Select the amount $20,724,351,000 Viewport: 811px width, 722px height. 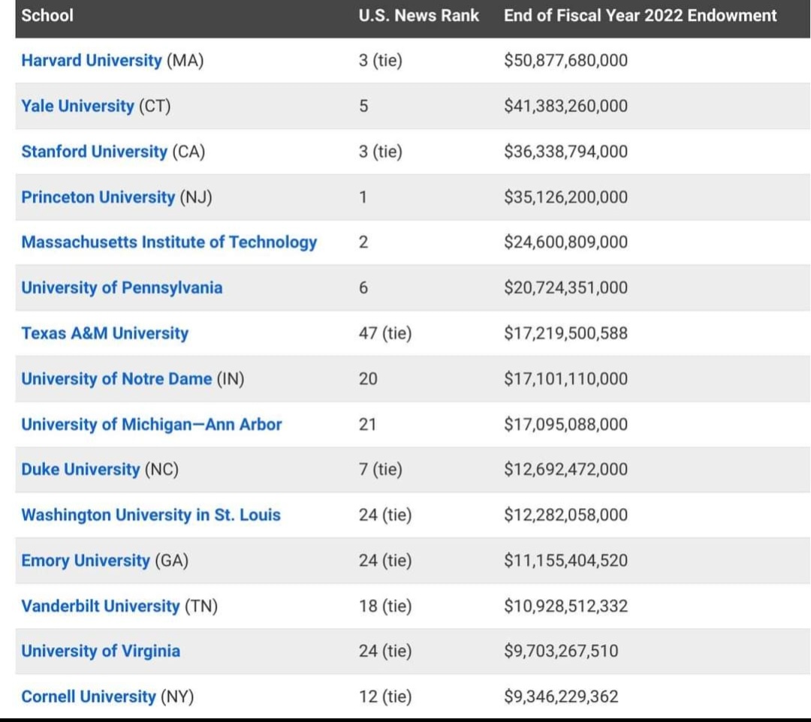click(x=566, y=288)
